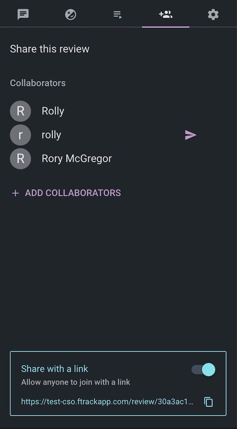Screen dimensions: 237x429
Task: Select the collaborator name Rolly (capitalized)
Action: (53, 111)
